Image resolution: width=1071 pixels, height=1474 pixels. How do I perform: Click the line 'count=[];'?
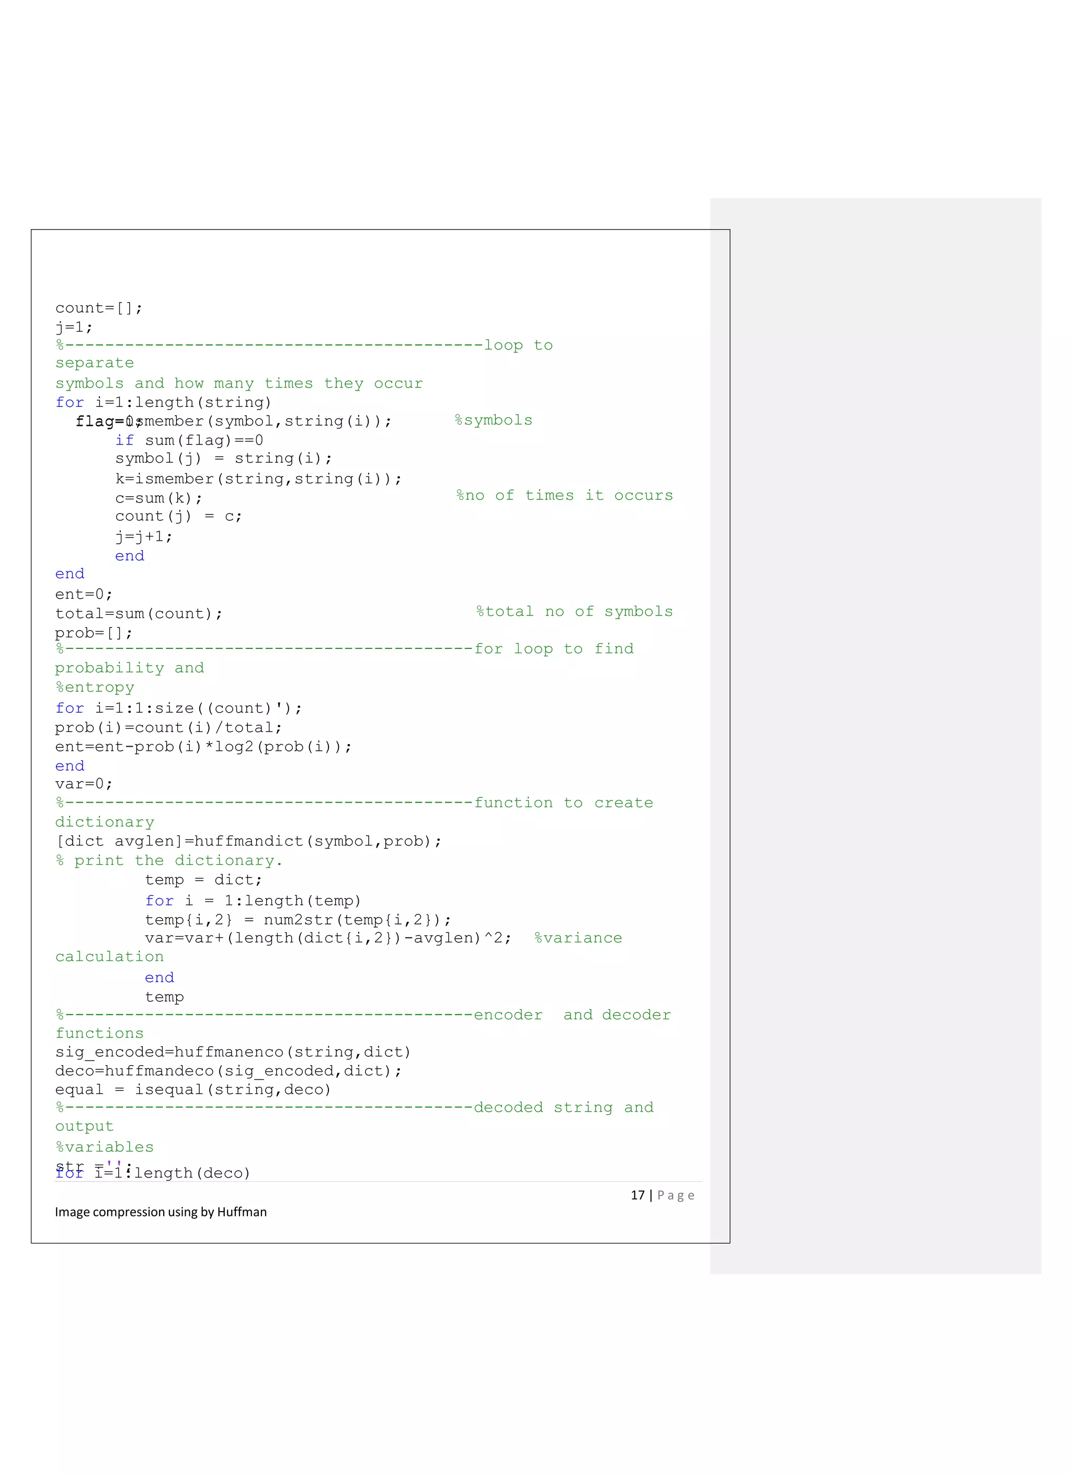tap(99, 308)
